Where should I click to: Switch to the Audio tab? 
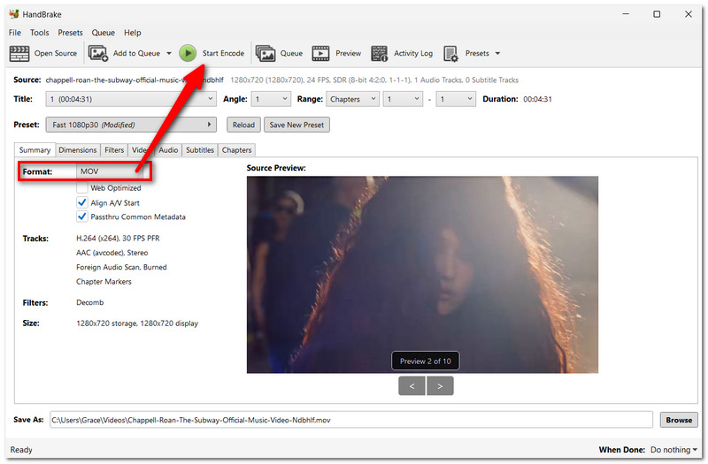[x=168, y=149]
